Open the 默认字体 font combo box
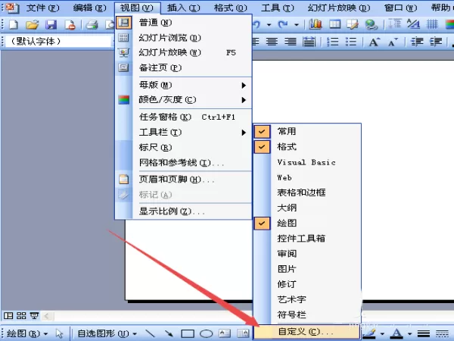Screen dimensions: 454x341 pyautogui.click(x=59, y=42)
